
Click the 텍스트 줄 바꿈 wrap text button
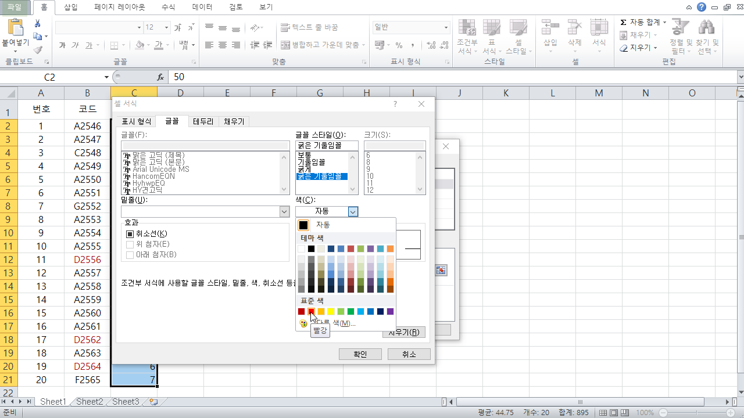pyautogui.click(x=309, y=27)
